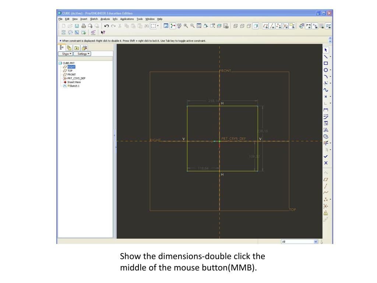Image resolution: width=377 pixels, height=283 pixels.
Task: Select the TOP datum plane in tree
Action: (x=70, y=71)
